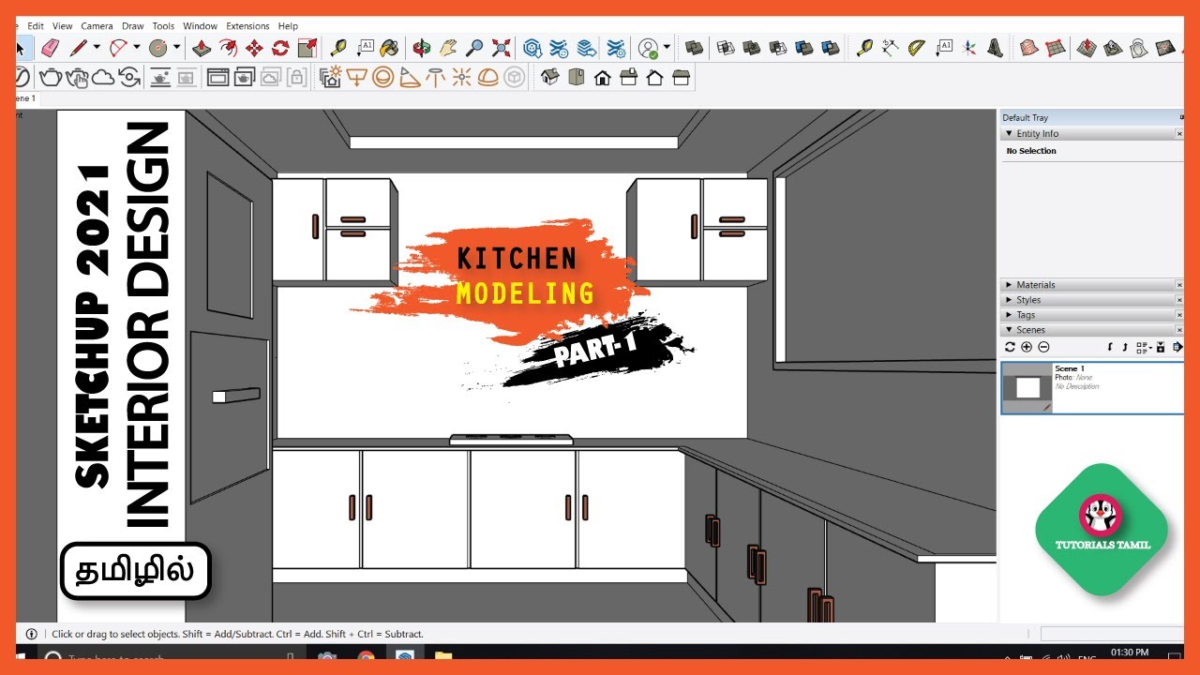
Task: Update scenes with the refresh icon
Action: (x=1011, y=347)
